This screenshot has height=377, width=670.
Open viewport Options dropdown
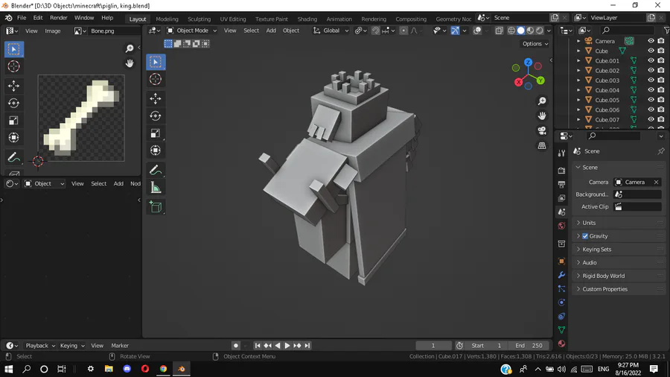(x=535, y=44)
